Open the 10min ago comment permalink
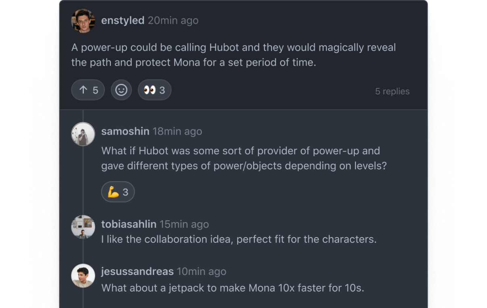 202,271
